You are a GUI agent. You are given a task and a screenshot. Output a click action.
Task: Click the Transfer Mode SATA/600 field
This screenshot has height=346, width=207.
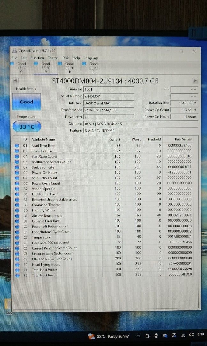click(x=109, y=110)
